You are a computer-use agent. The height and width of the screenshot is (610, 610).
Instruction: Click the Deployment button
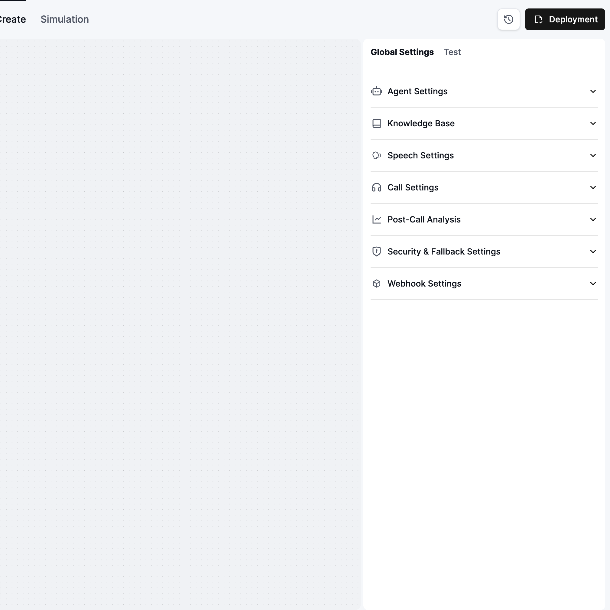565,19
